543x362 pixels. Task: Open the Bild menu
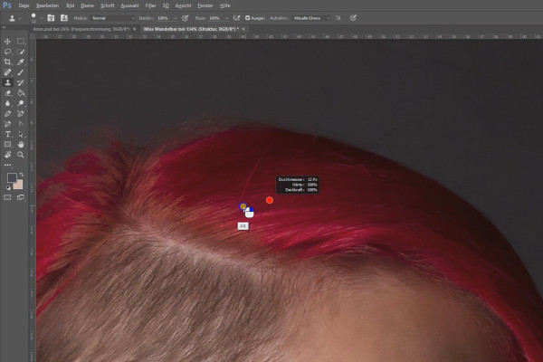click(x=70, y=5)
